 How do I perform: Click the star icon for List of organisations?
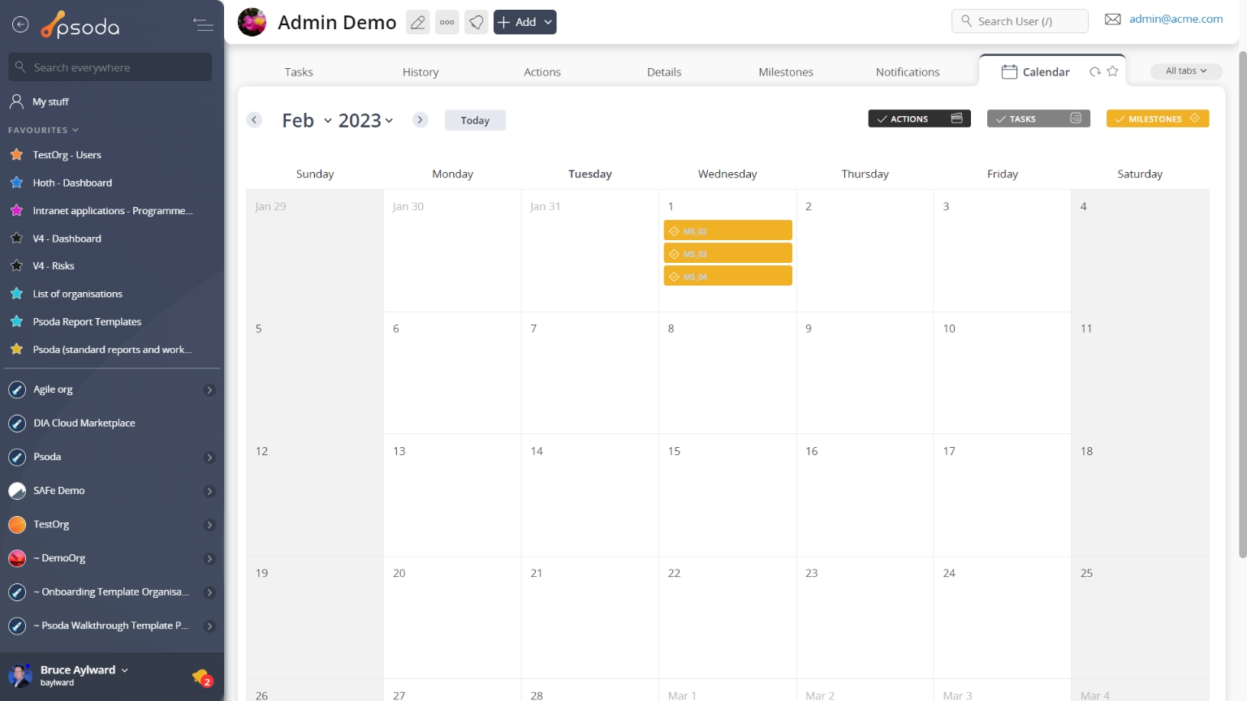tap(16, 294)
